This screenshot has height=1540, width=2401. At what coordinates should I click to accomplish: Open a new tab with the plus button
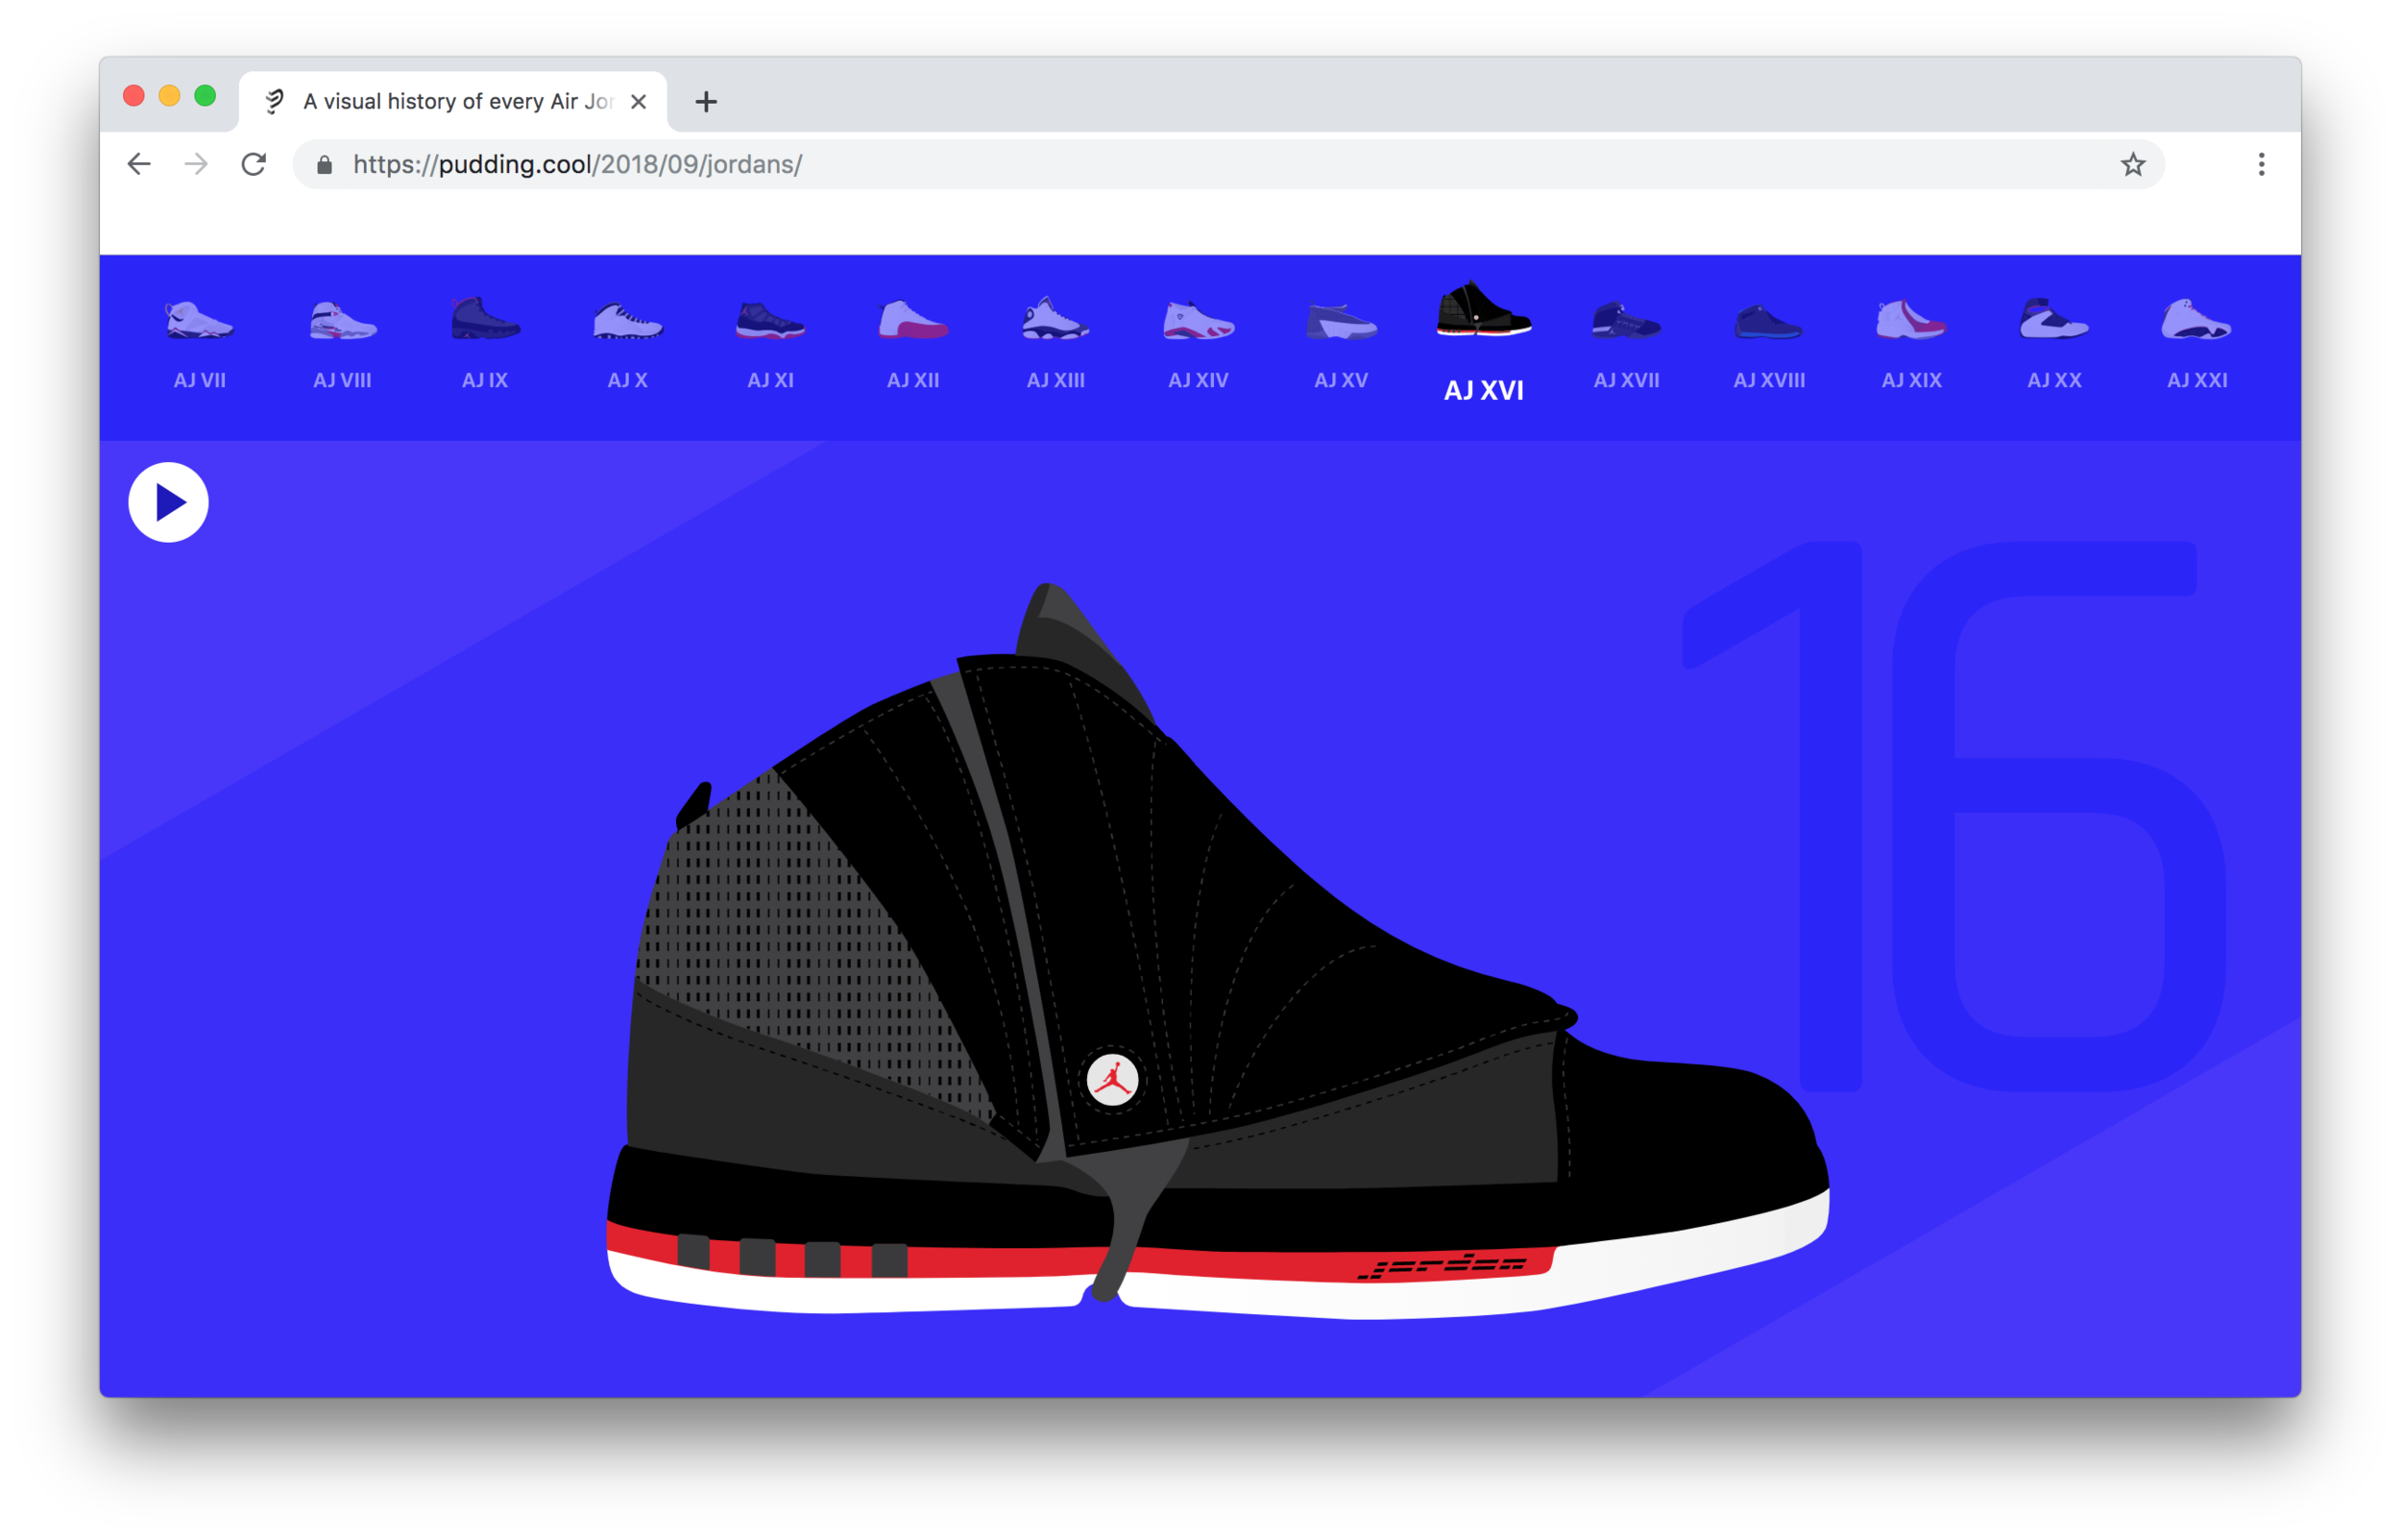tap(706, 101)
